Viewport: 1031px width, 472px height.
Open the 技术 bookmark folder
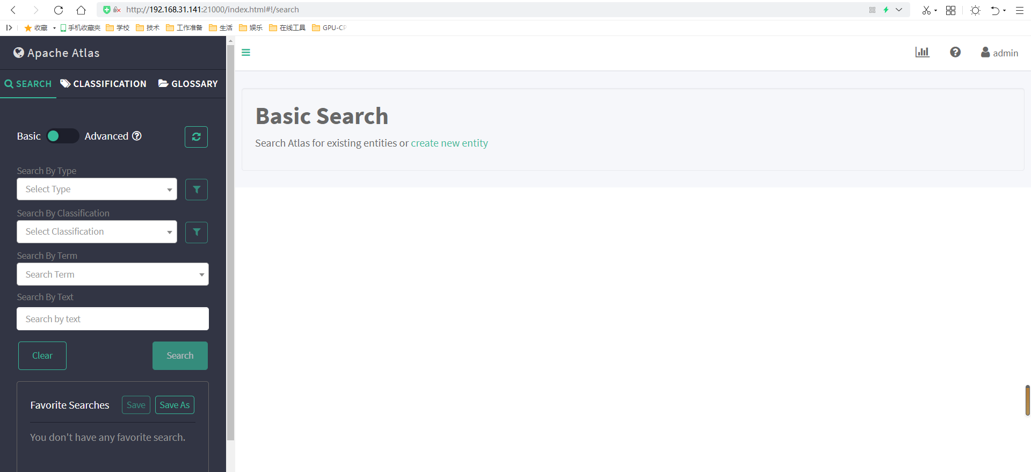pyautogui.click(x=148, y=28)
